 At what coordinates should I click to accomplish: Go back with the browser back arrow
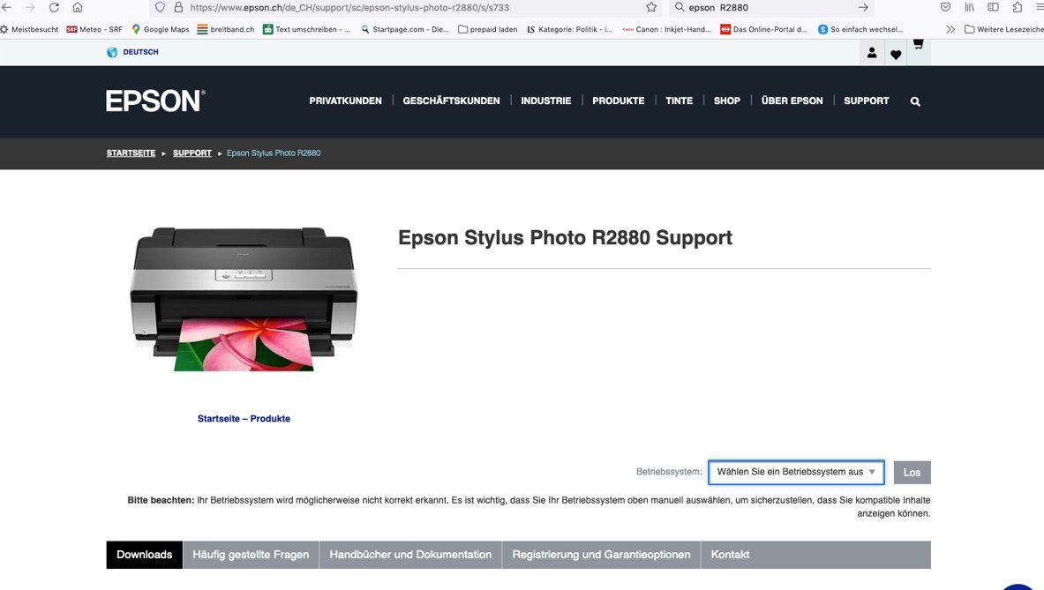tap(7, 7)
